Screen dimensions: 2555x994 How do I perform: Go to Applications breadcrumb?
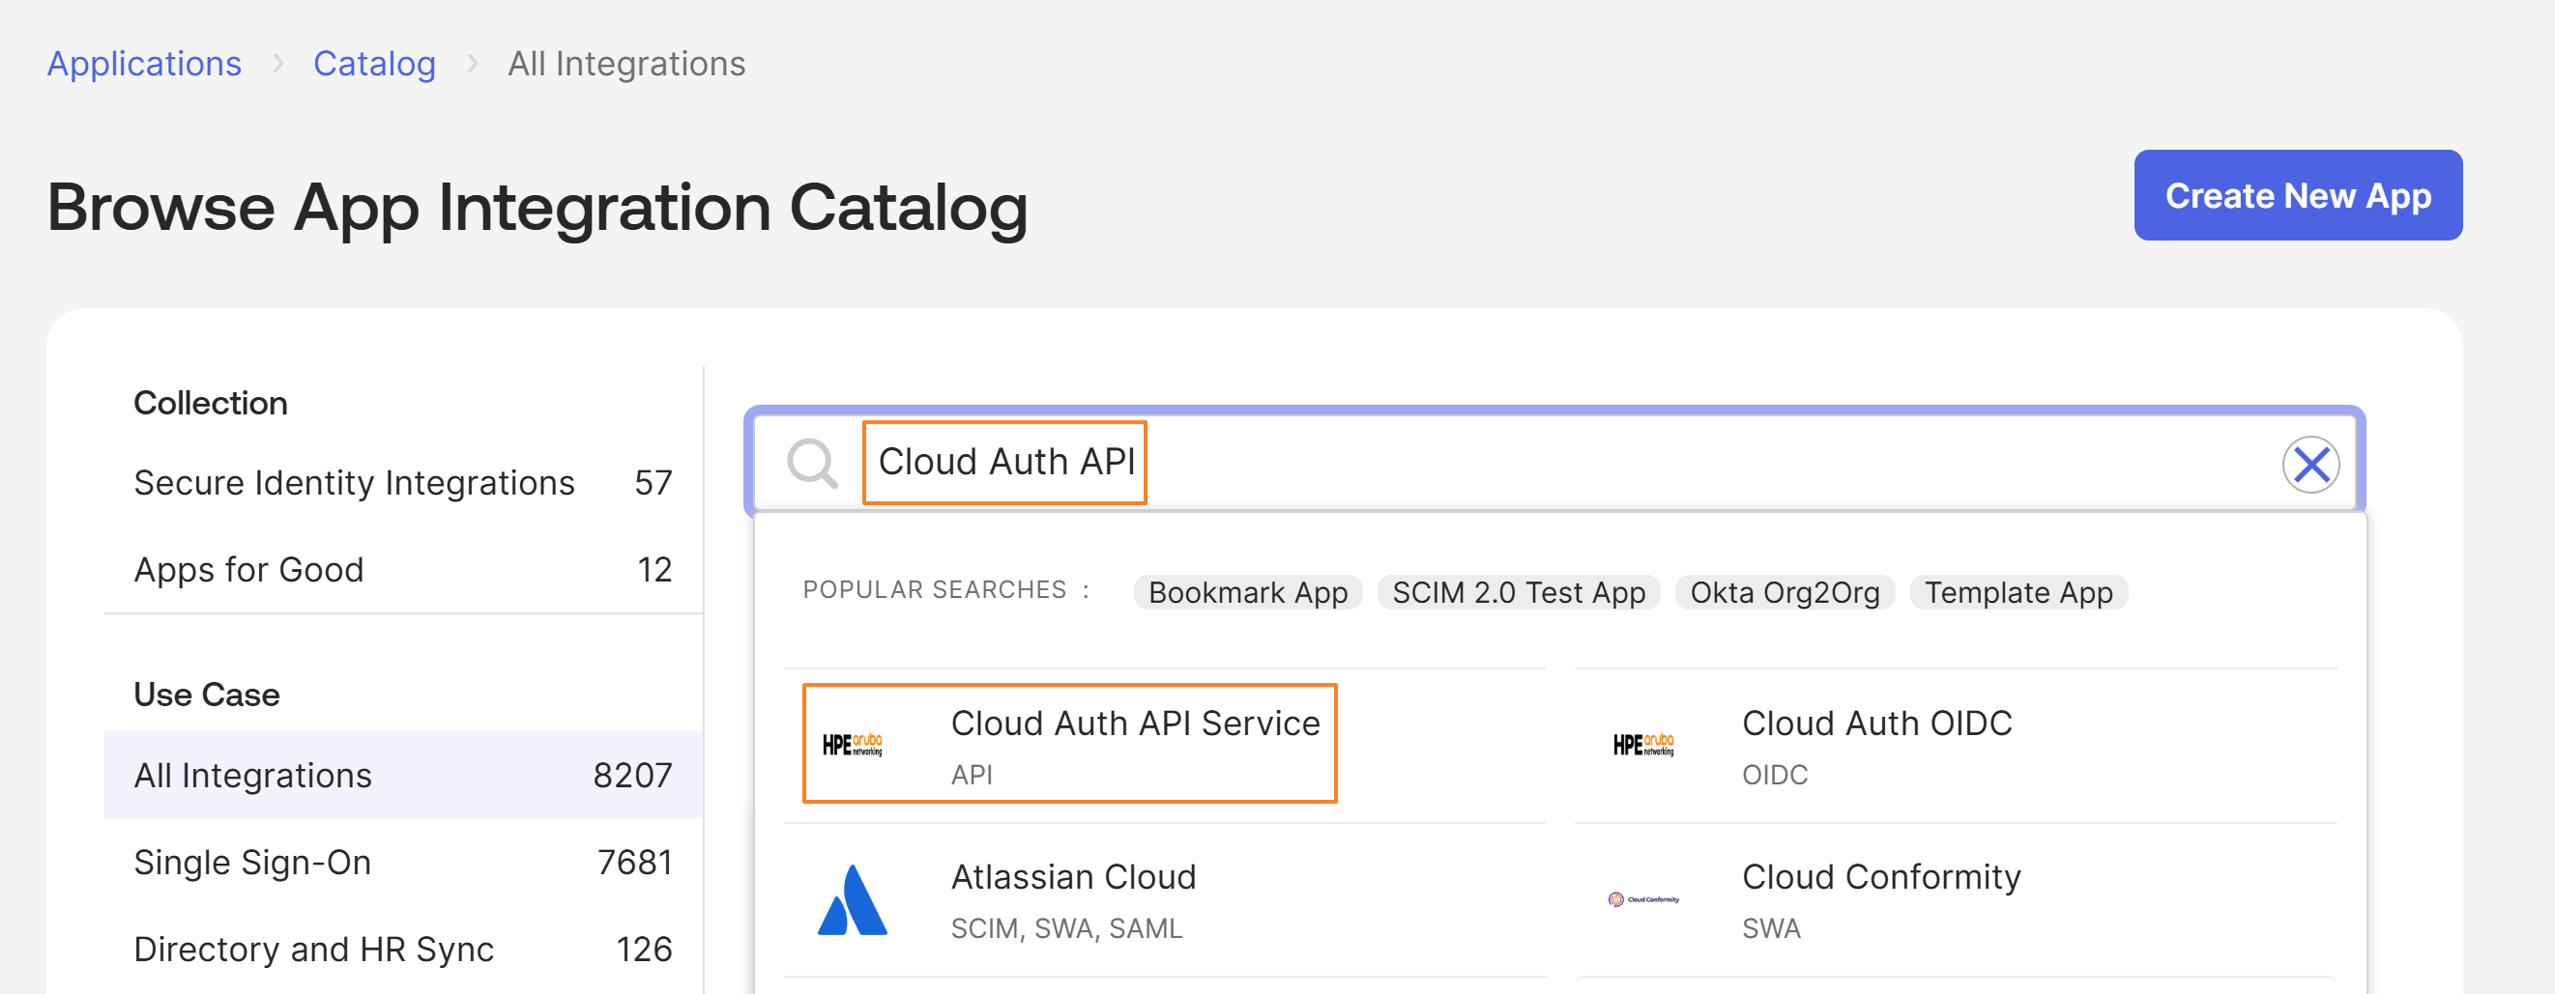144,64
